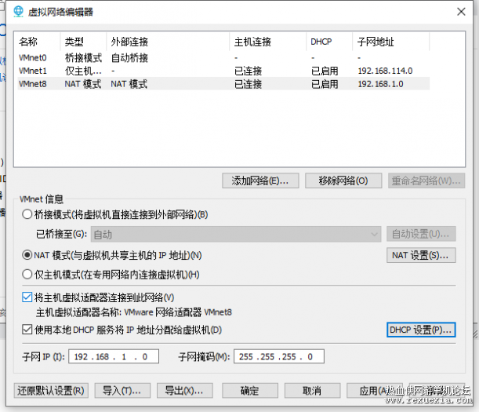Click subnet address 192.168.1.0 cell
The width and height of the screenshot is (479, 412).
pyautogui.click(x=381, y=84)
